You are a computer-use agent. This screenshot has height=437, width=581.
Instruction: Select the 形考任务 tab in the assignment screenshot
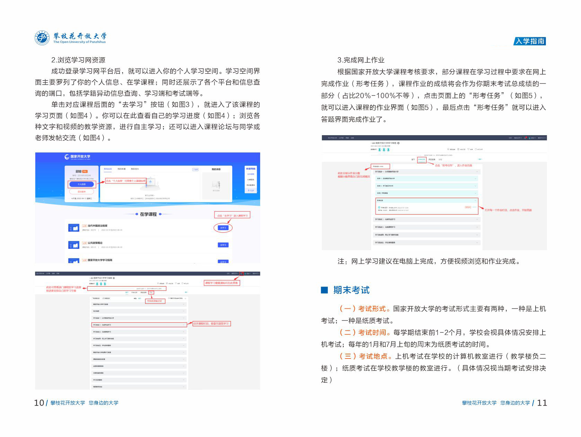click(421, 160)
